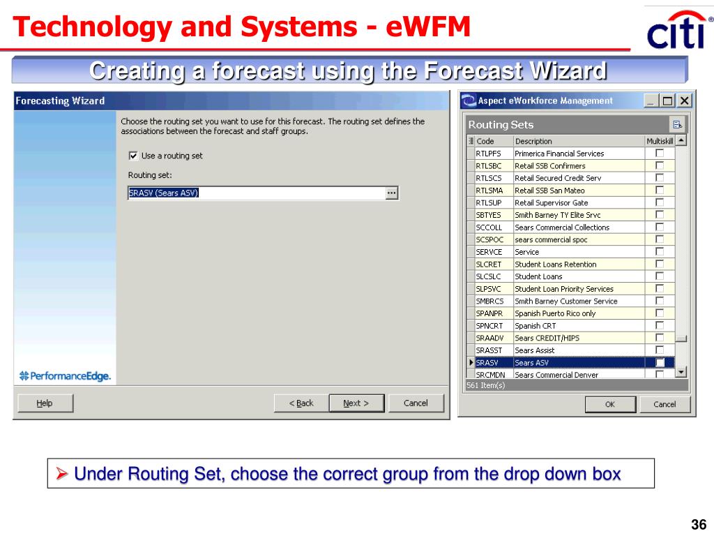The height and width of the screenshot is (536, 714).
Task: Select the Sears Commercial Collections row
Action: pyautogui.click(x=571, y=228)
